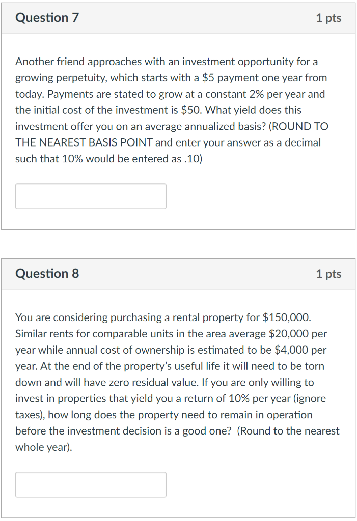Image resolution: width=357 pixels, height=521 pixels.
Task: Click the '$150,000' purchase price in Question 8
Action: (286, 317)
